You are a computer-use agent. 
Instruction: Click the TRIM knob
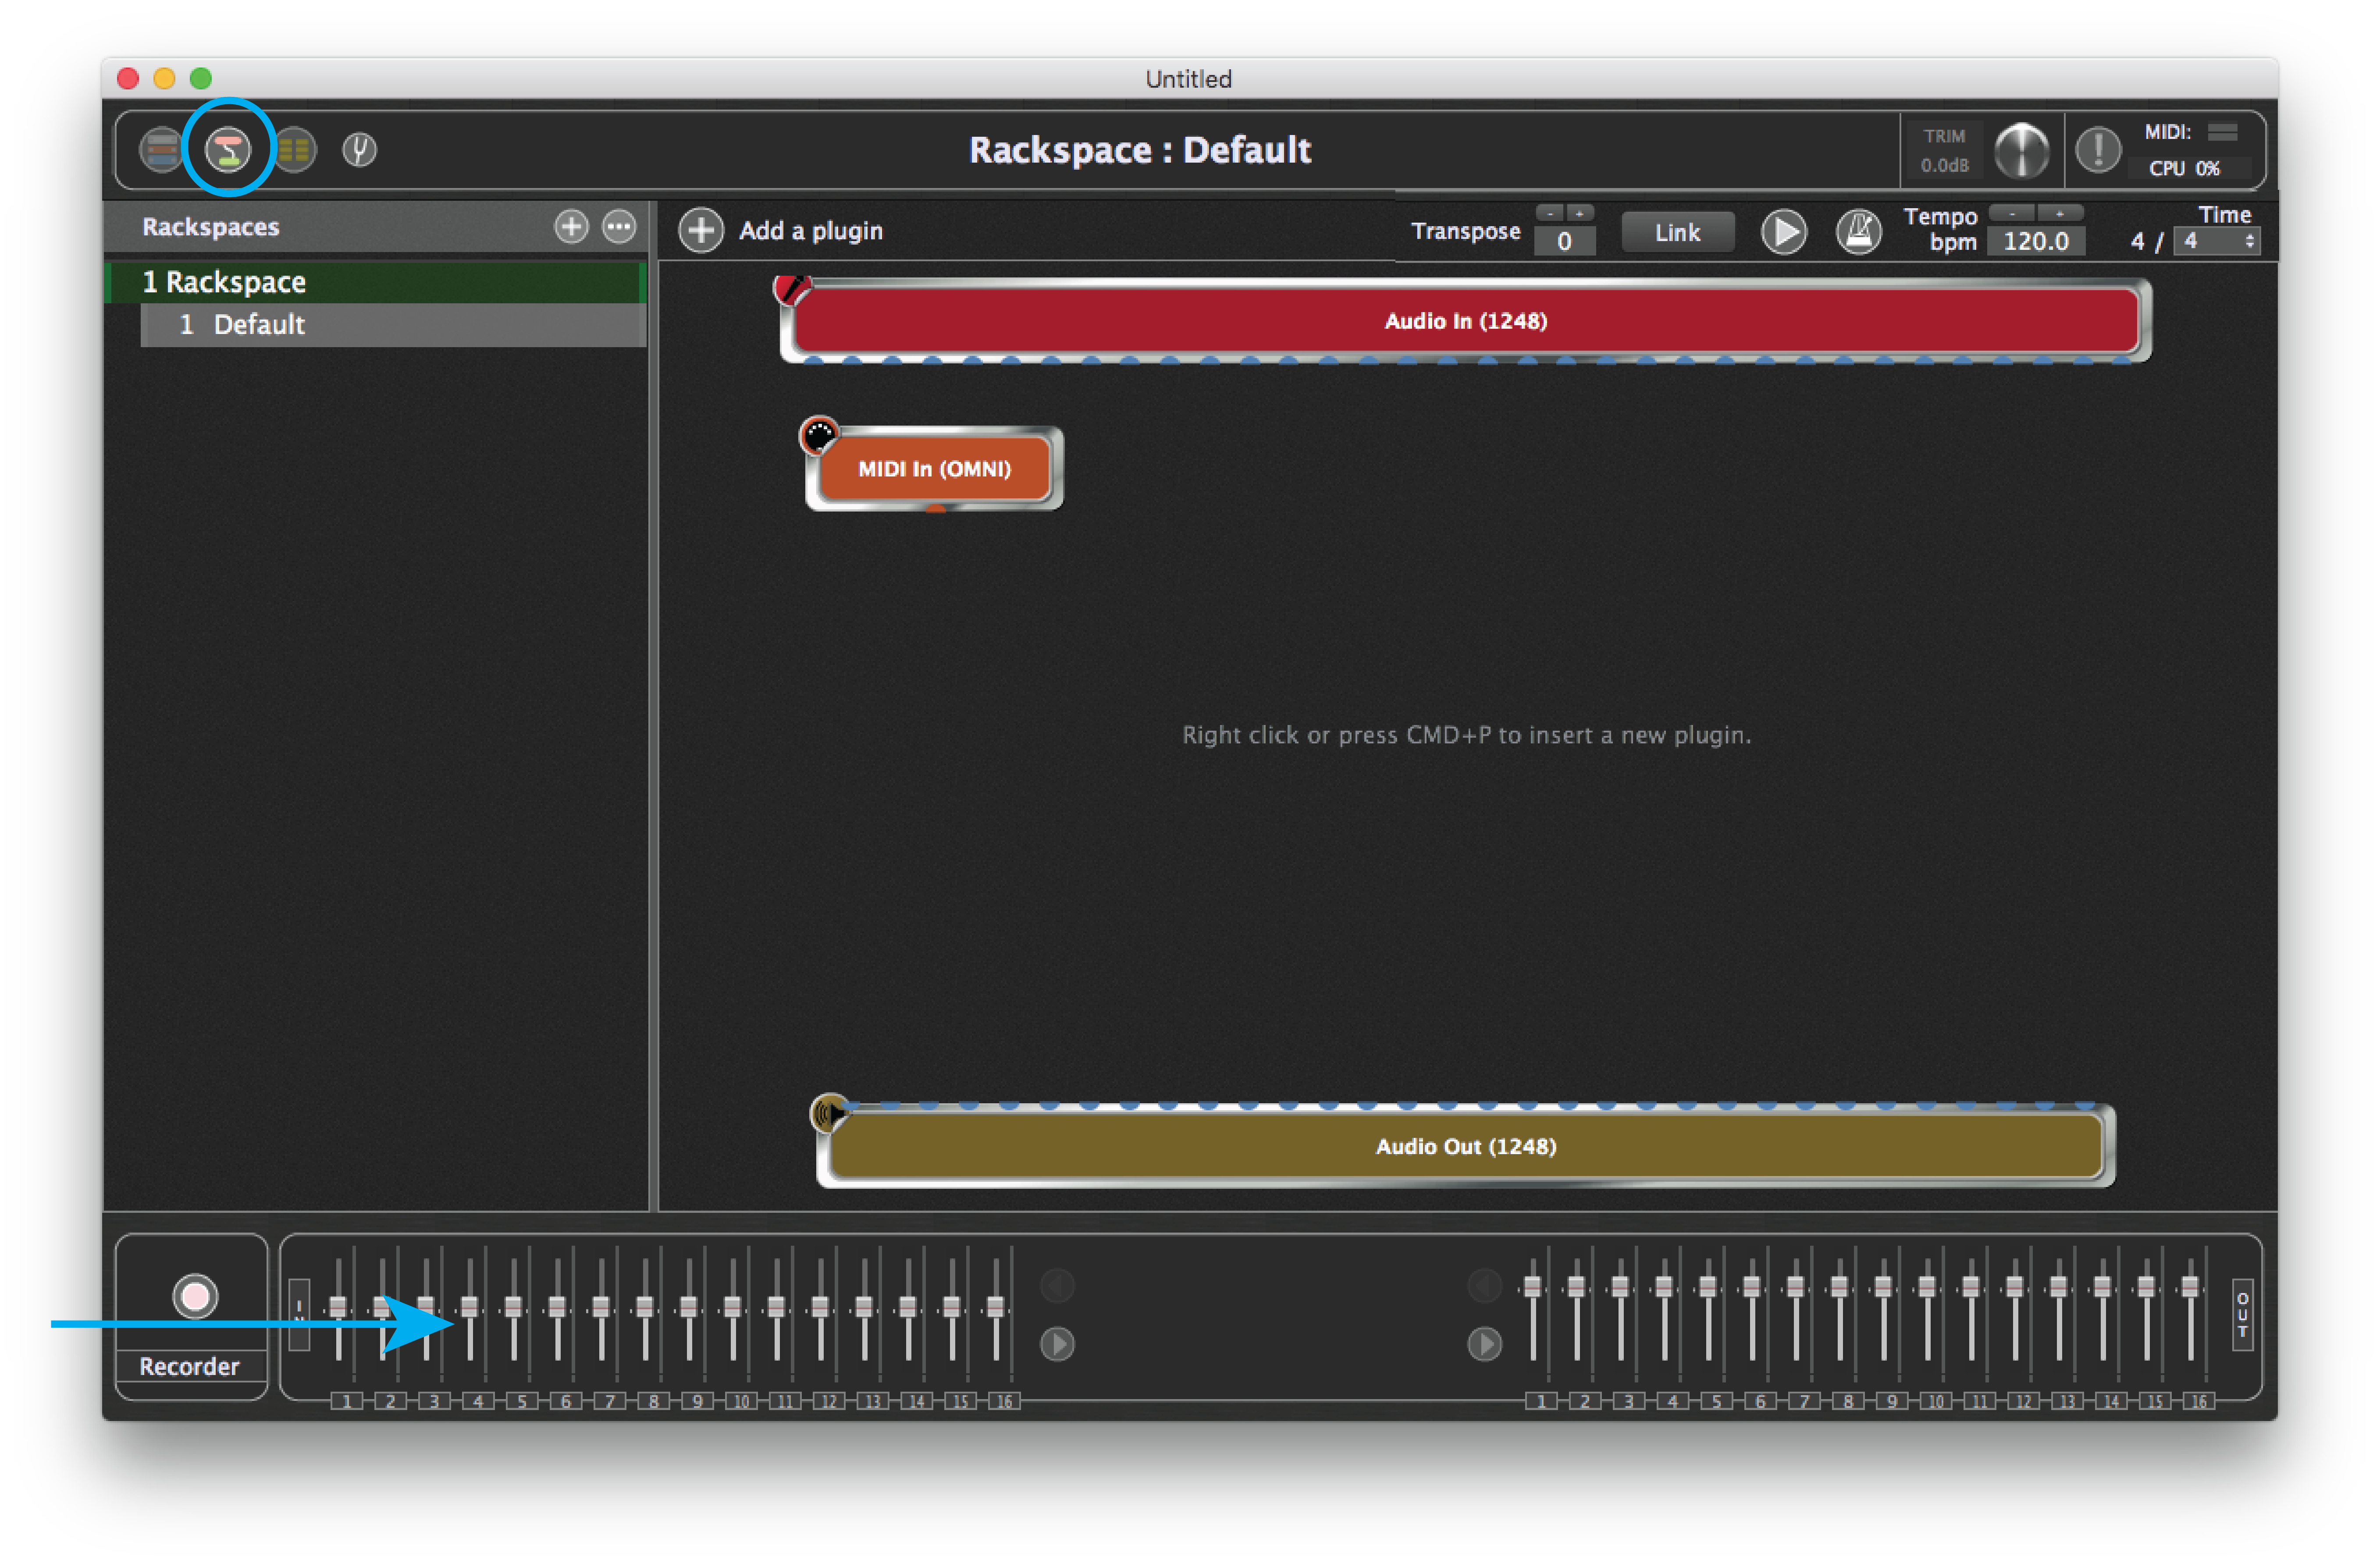tap(2021, 151)
